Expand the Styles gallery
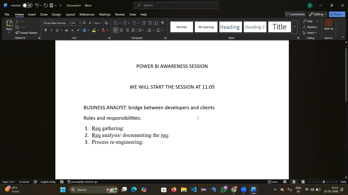The image size is (348, 195). pyautogui.click(x=294, y=27)
